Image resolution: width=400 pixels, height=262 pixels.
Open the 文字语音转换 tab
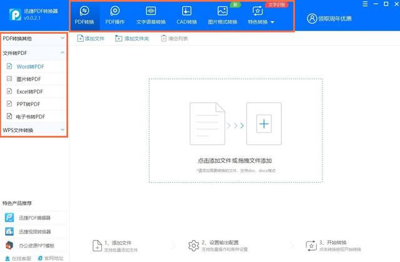pos(151,16)
